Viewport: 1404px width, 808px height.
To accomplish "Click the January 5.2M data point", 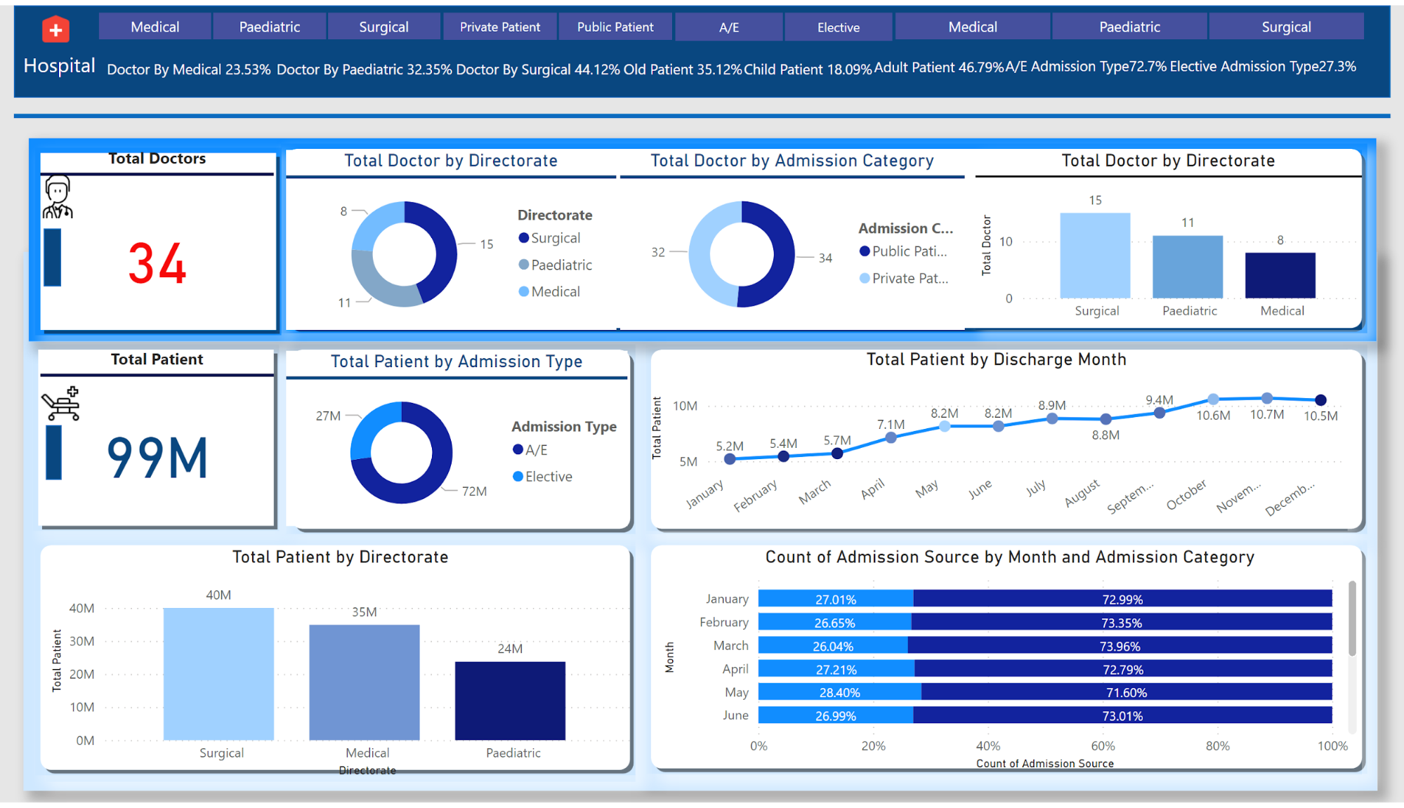I will click(730, 459).
